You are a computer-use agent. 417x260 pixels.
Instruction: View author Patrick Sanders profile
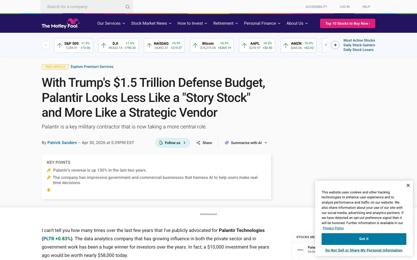coord(62,143)
